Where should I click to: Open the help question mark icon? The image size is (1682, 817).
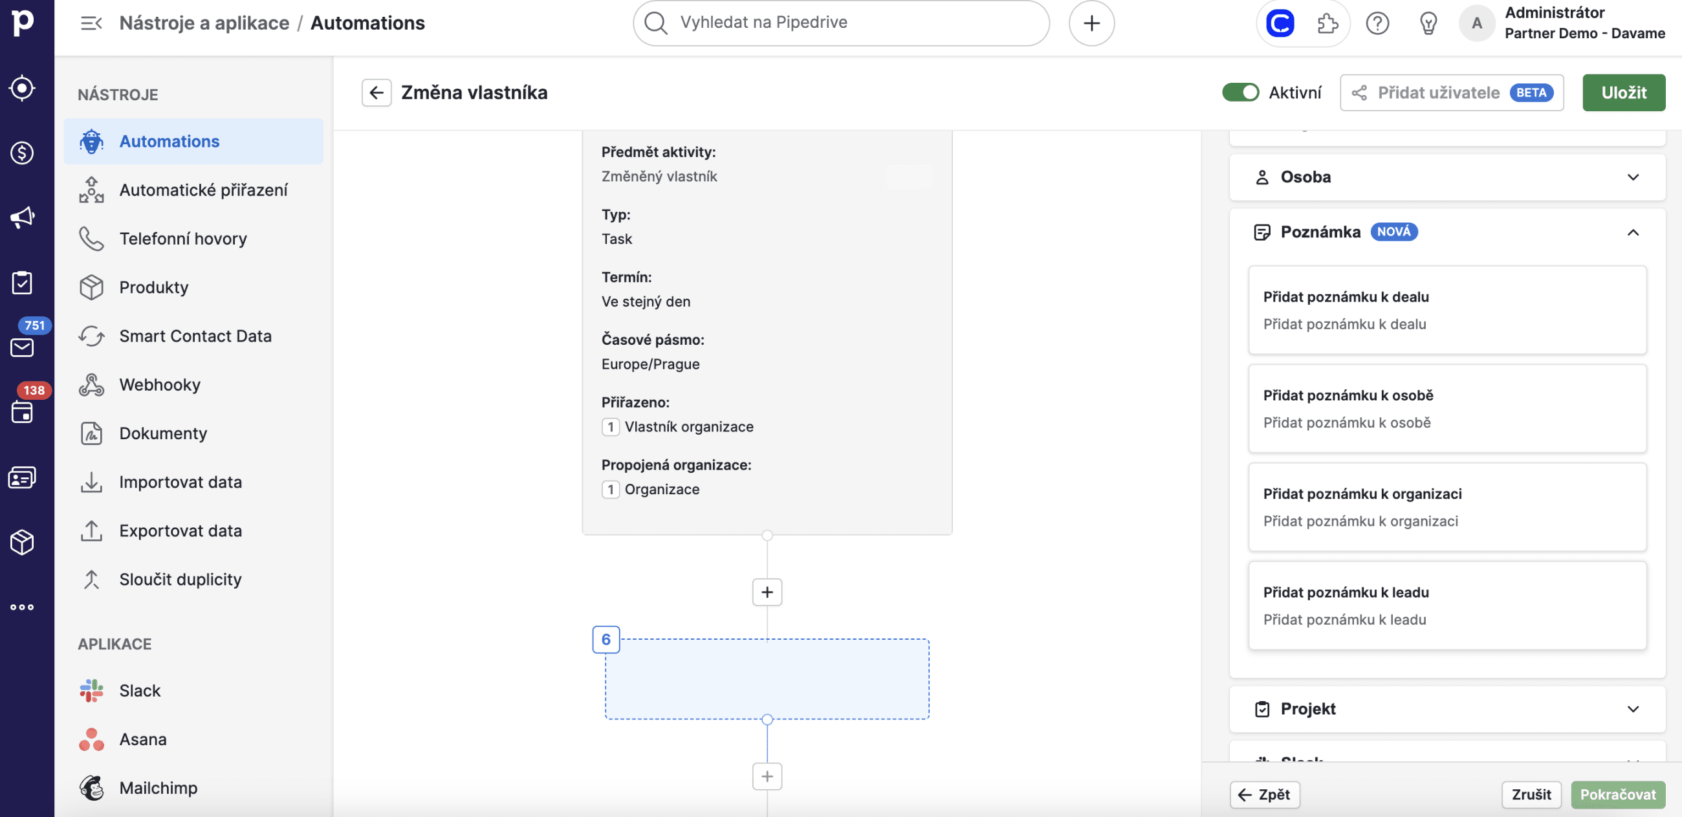pyautogui.click(x=1377, y=23)
